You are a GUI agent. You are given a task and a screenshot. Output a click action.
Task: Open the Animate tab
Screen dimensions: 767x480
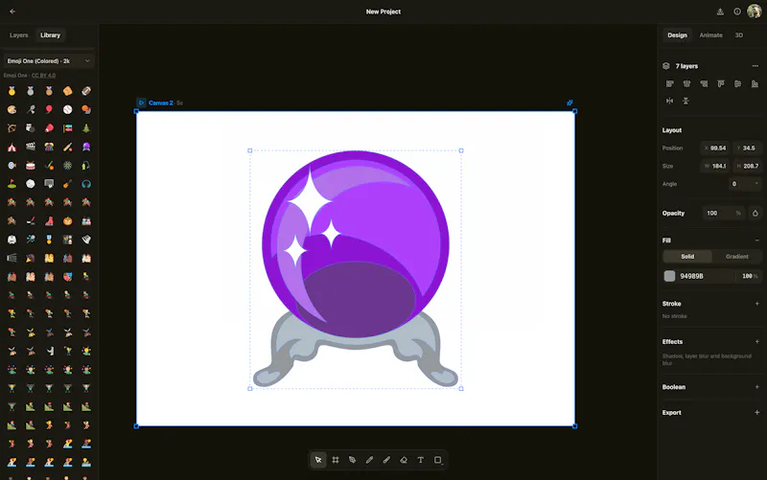click(710, 35)
